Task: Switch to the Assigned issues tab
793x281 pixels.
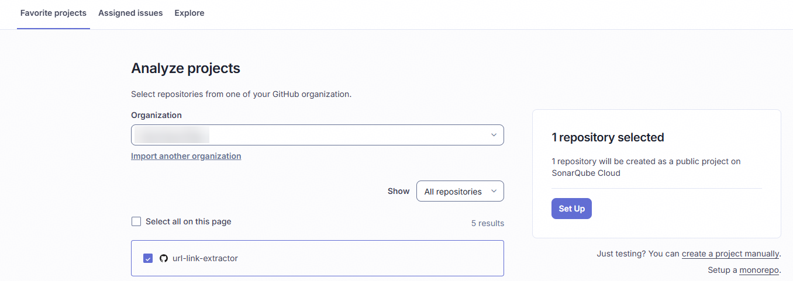Action: (x=130, y=13)
